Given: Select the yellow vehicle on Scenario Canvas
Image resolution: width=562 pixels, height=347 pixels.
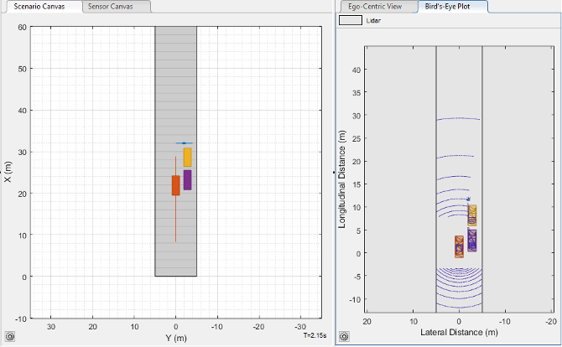Looking at the screenshot, I should coord(187,158).
